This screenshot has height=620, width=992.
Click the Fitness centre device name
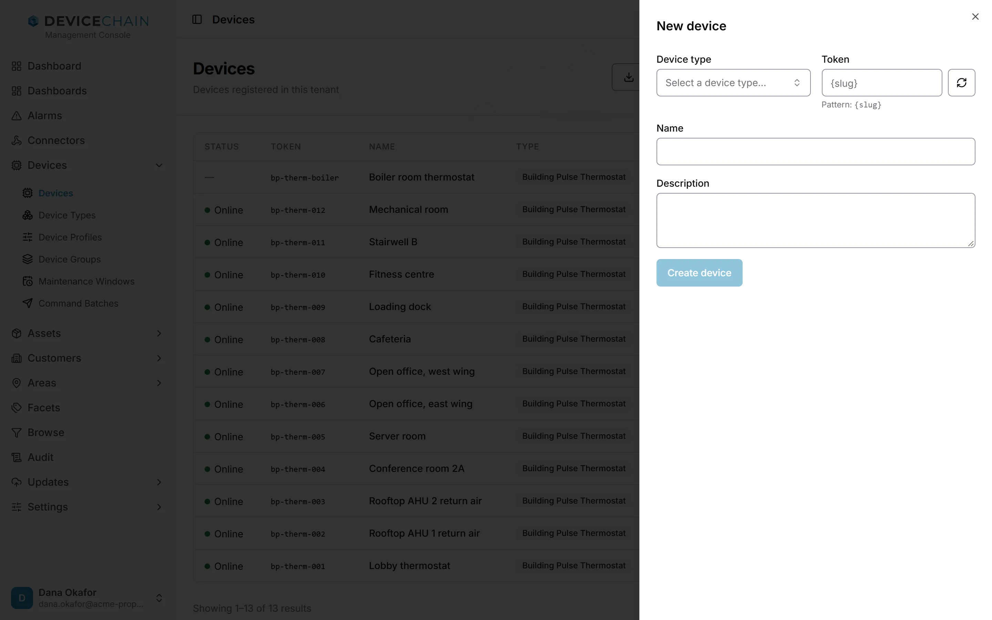[x=401, y=274]
